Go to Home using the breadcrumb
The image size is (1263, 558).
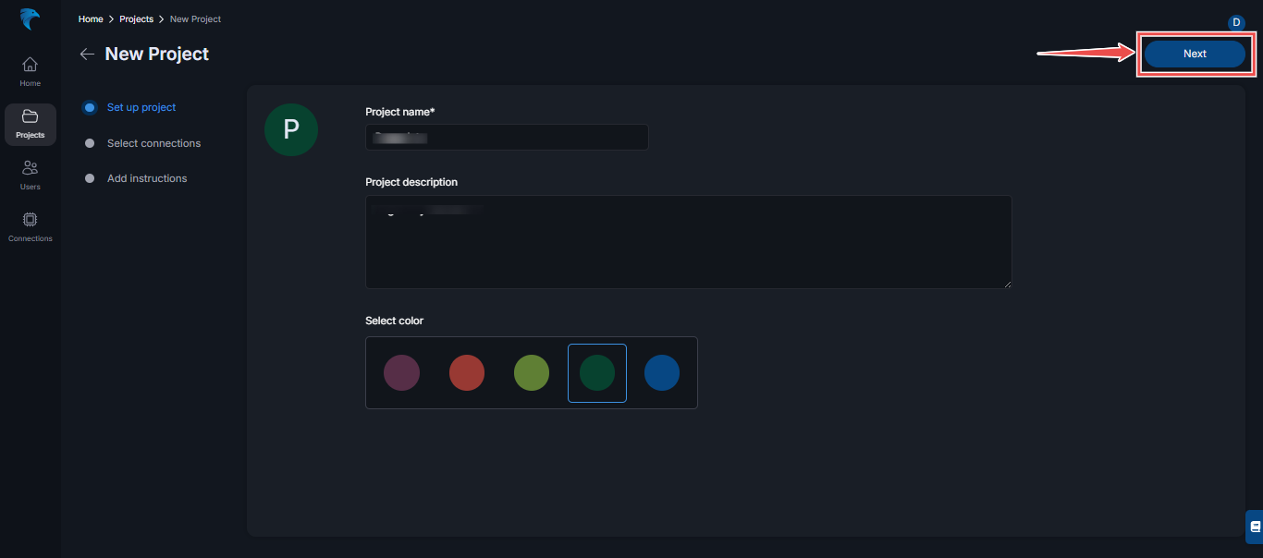click(90, 18)
